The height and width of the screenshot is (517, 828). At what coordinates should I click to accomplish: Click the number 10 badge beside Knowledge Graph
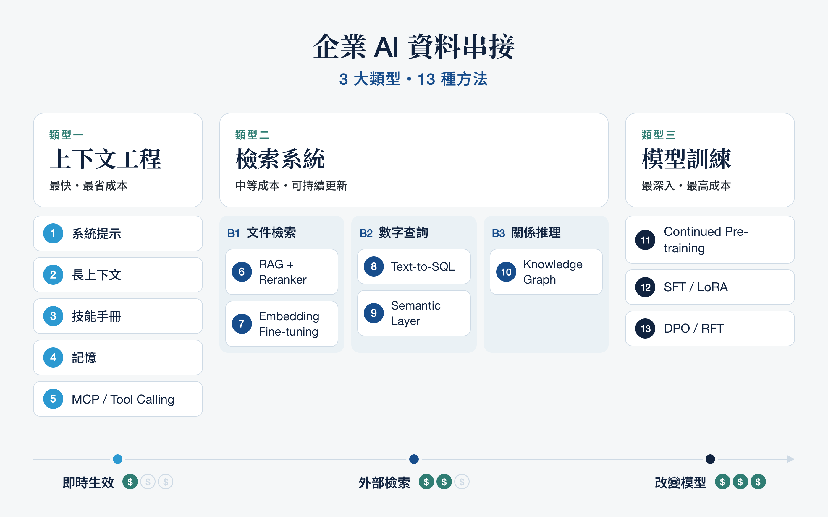pos(506,272)
